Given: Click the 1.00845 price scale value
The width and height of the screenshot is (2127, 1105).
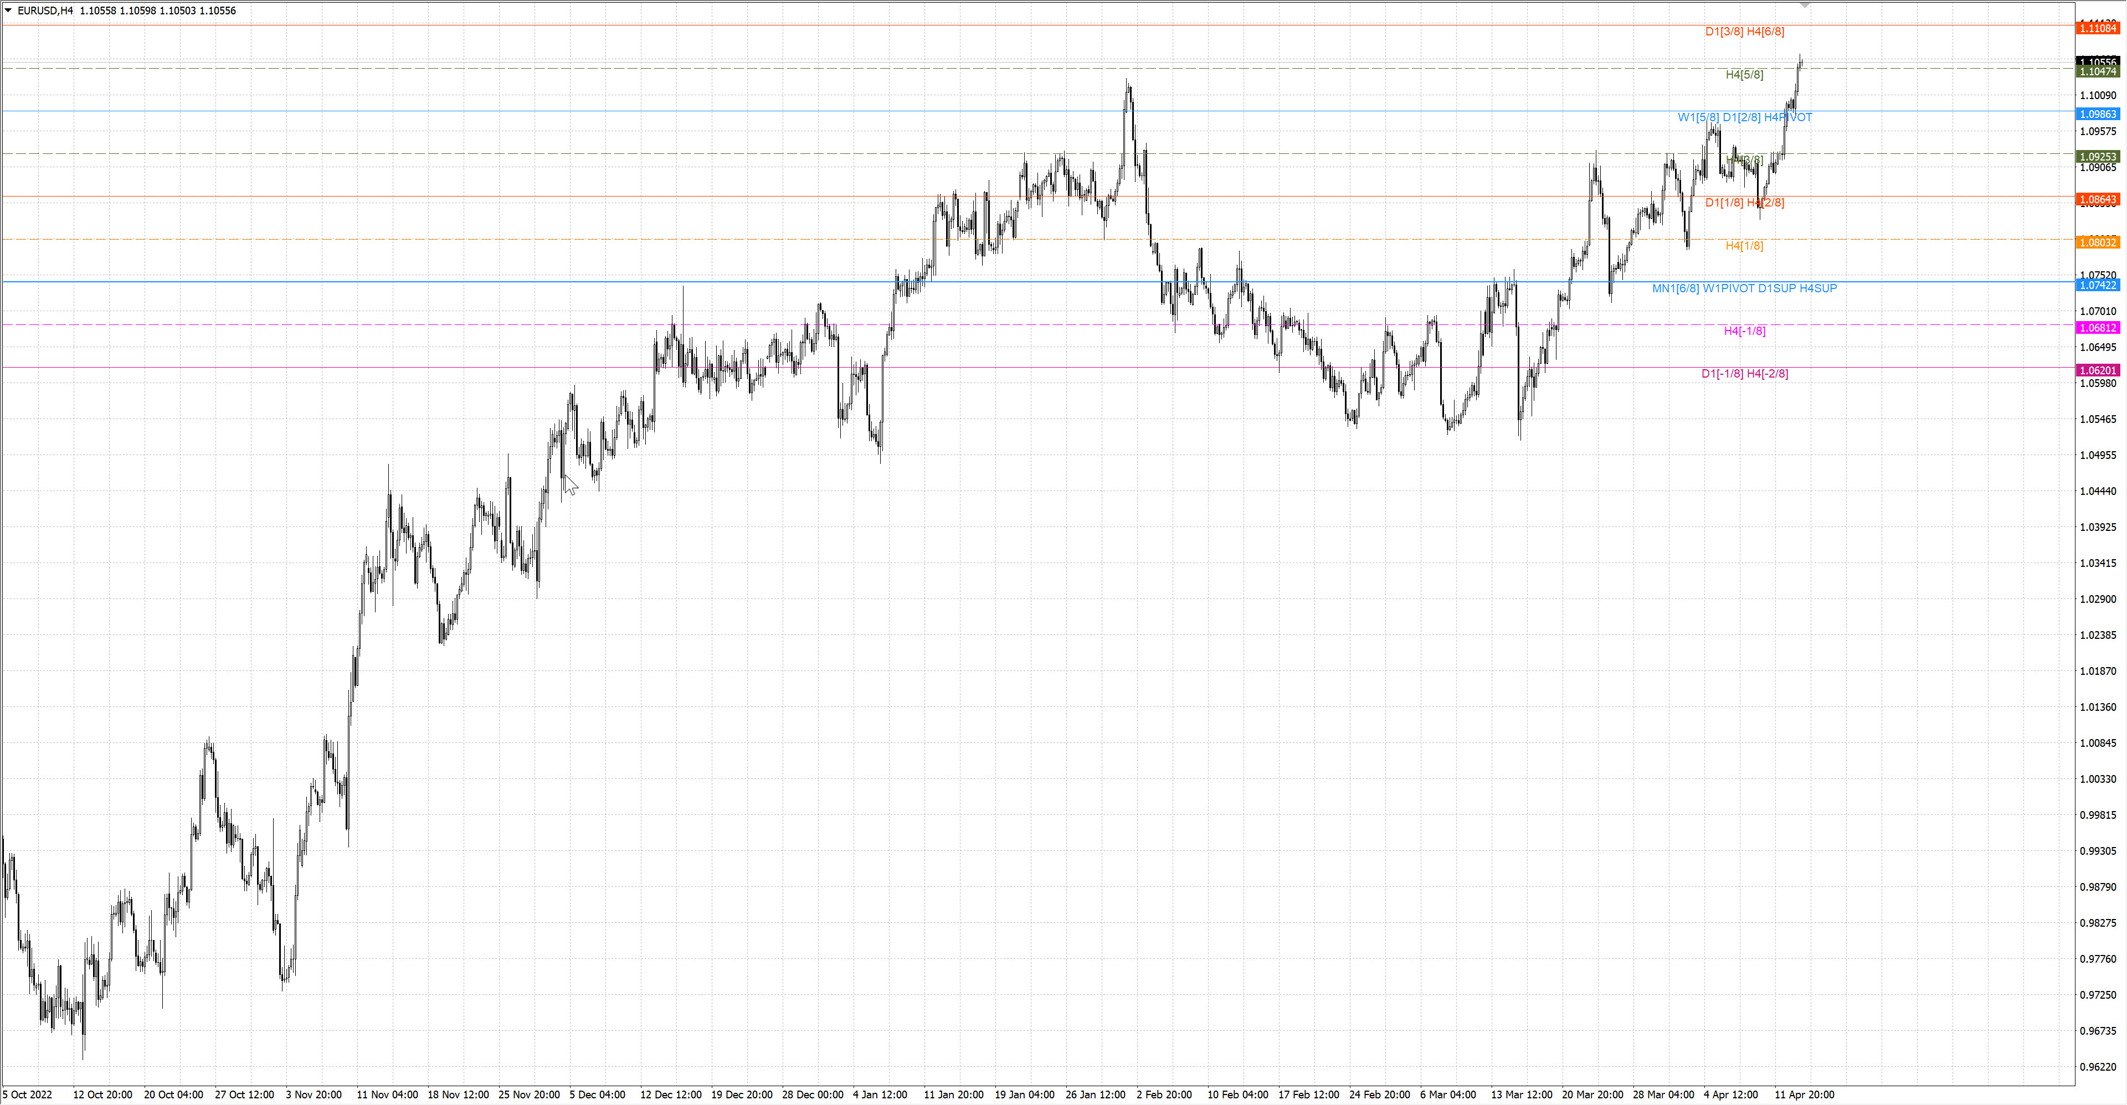Looking at the screenshot, I should coord(2098,743).
